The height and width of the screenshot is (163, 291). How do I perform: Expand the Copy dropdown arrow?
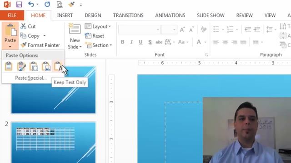pyautogui.click(x=45, y=36)
